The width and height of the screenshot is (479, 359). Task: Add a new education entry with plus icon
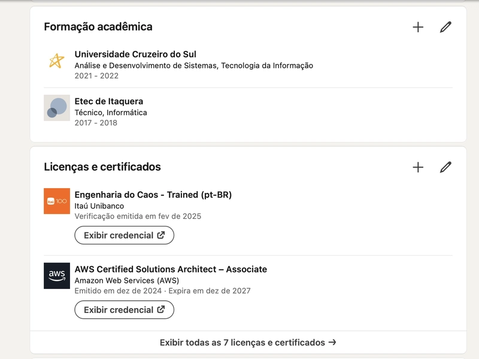418,27
